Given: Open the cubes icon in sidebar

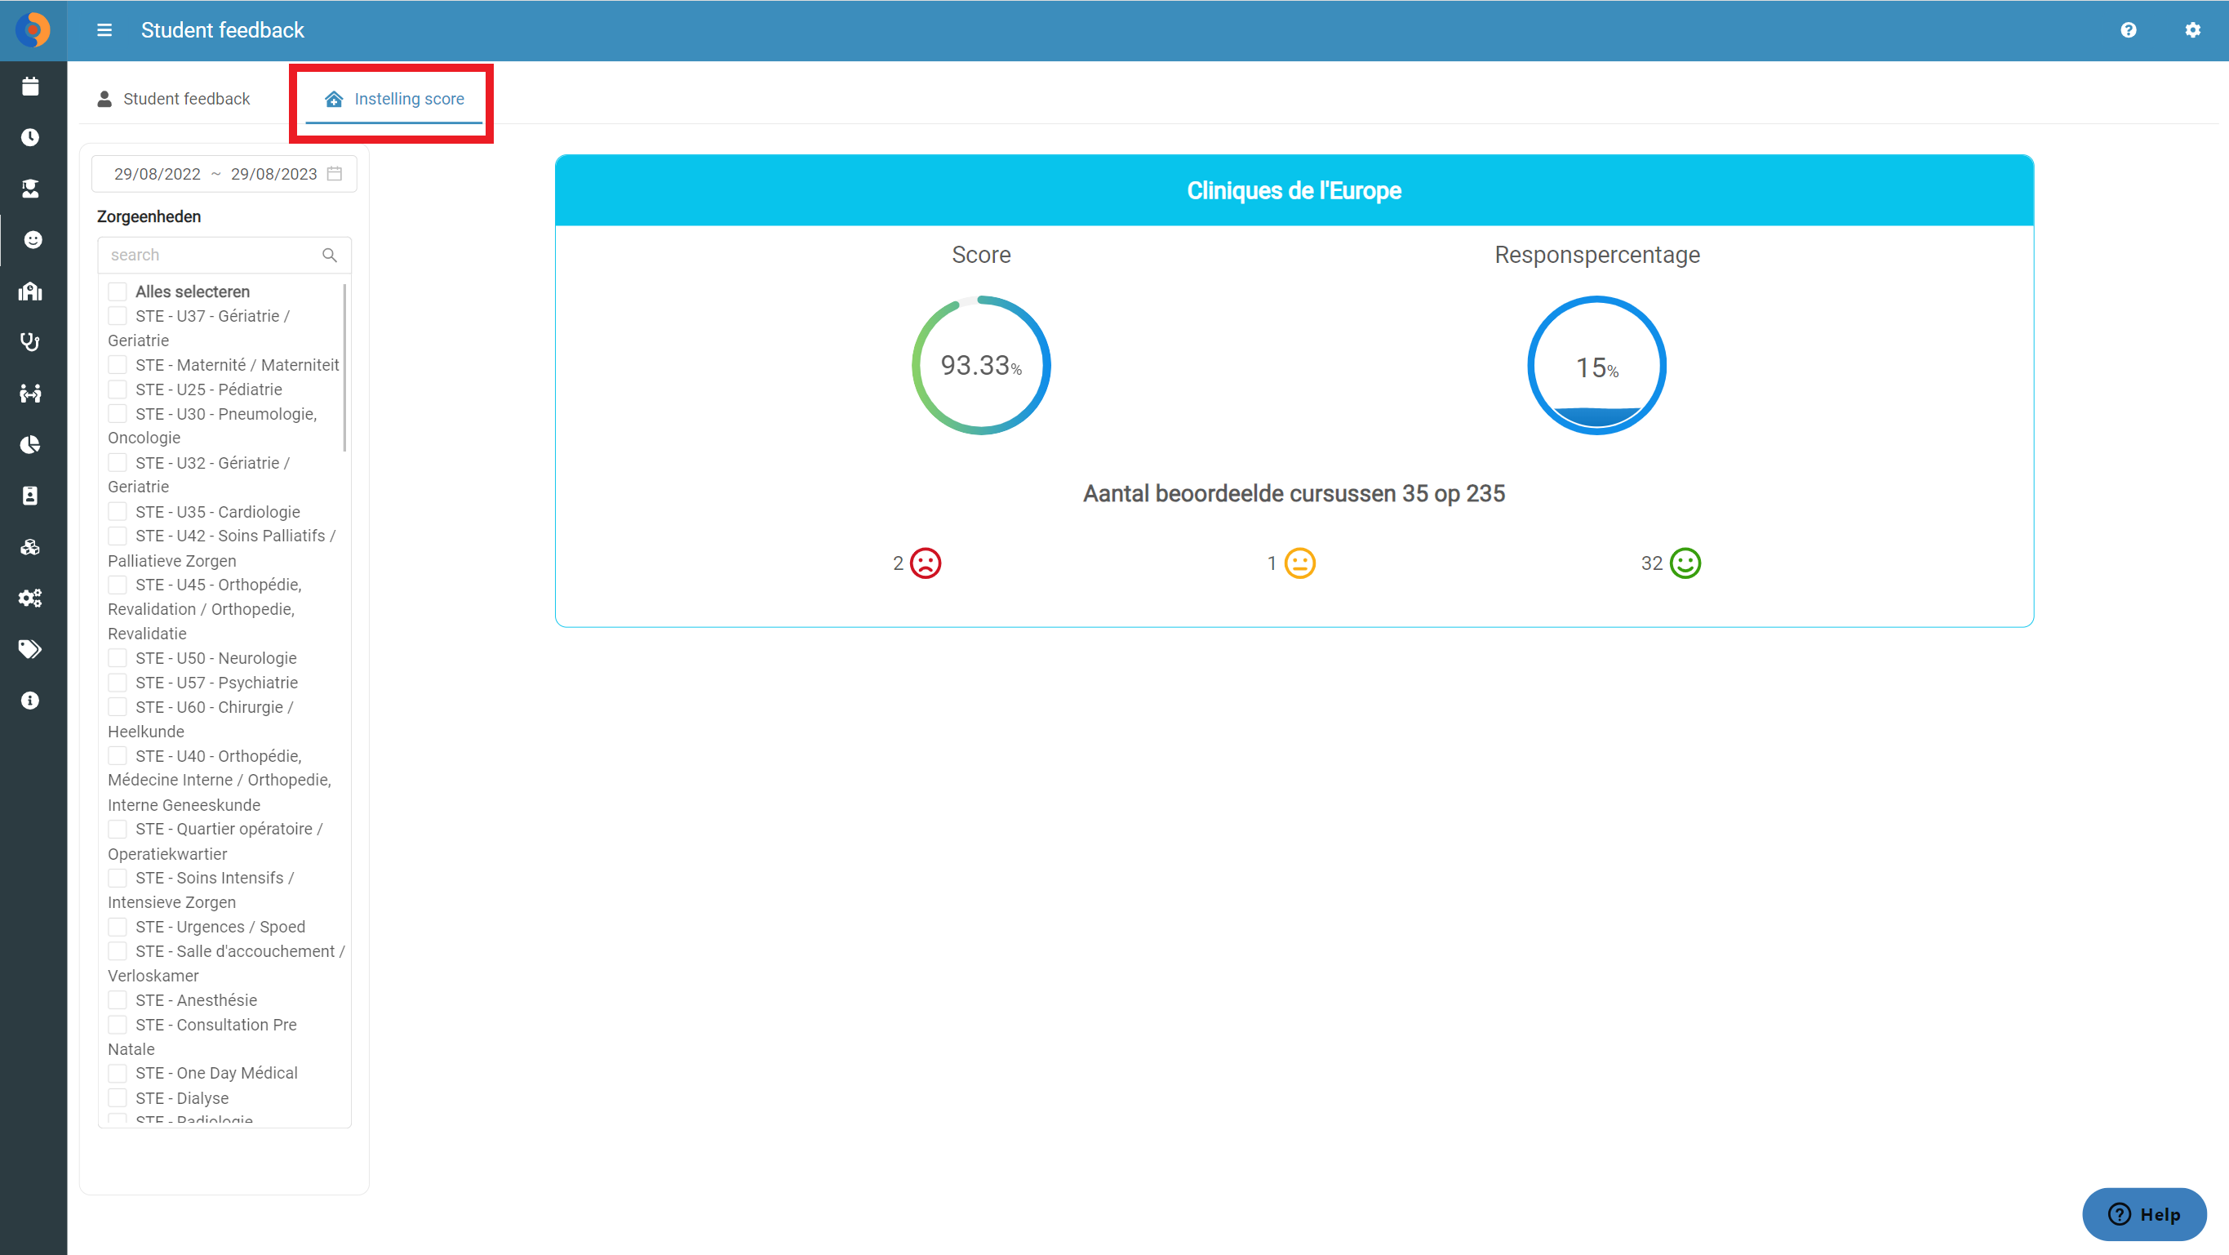Looking at the screenshot, I should pos(30,546).
